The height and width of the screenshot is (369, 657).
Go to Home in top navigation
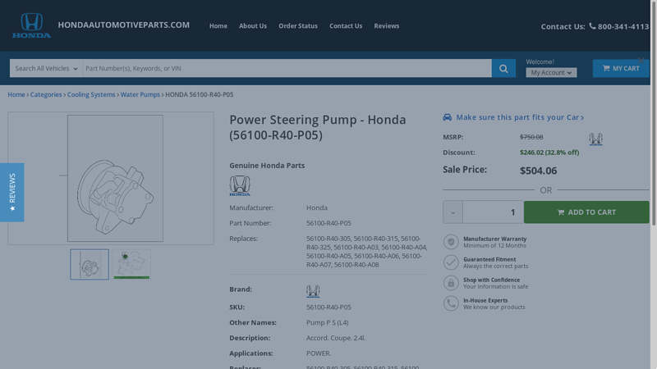point(218,26)
